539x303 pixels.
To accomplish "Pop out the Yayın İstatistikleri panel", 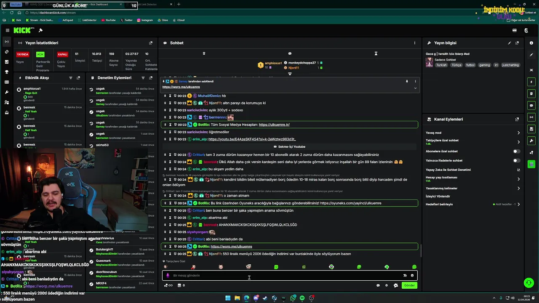I will (151, 43).
